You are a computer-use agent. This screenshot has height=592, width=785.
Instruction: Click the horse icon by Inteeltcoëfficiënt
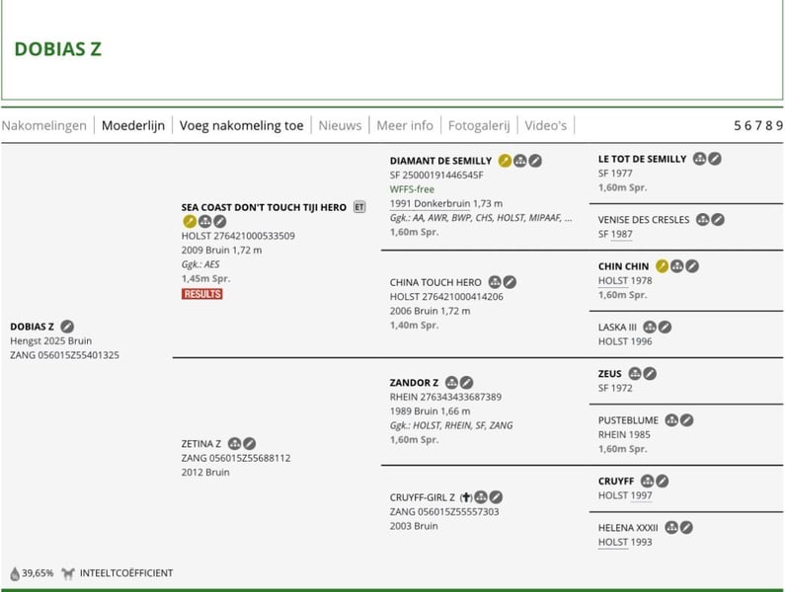[x=68, y=573]
